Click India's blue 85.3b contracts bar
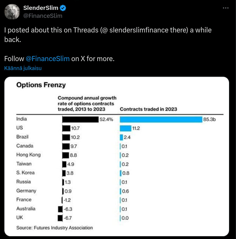 click(161, 119)
